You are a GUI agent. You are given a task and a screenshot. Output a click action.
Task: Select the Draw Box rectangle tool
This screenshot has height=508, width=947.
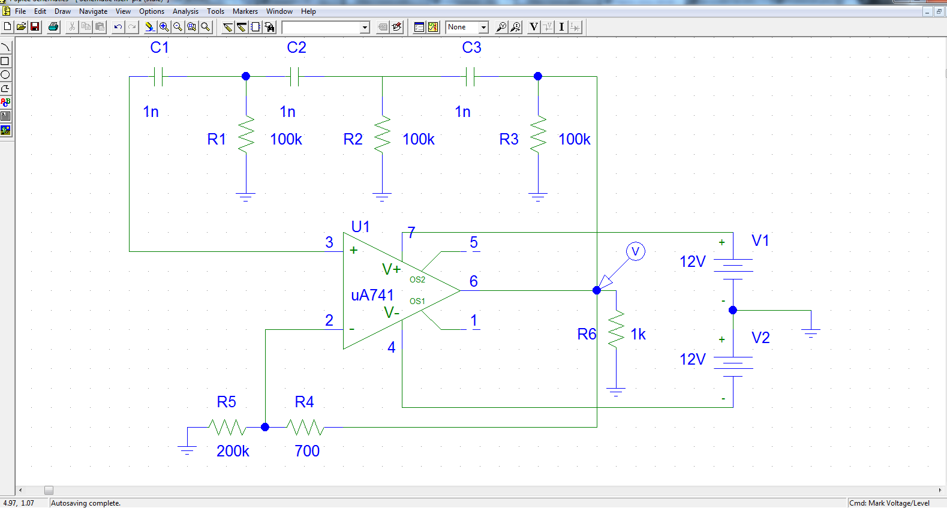(5, 61)
